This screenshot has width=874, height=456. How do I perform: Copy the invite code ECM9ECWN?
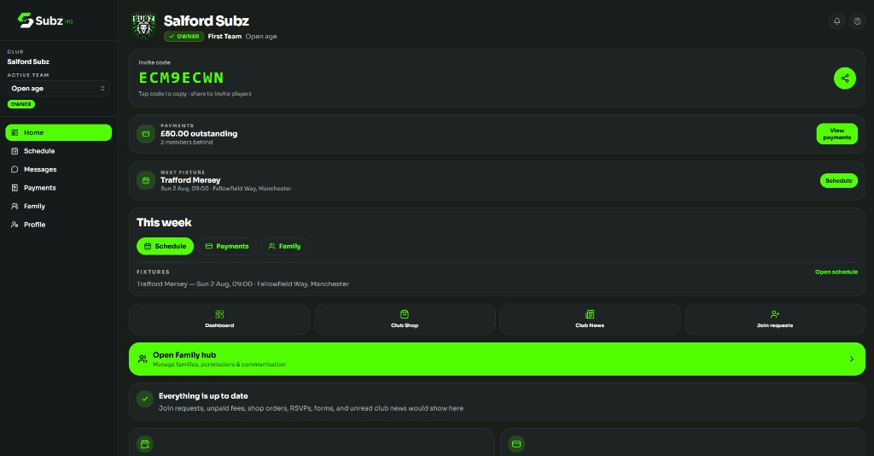[x=181, y=78]
